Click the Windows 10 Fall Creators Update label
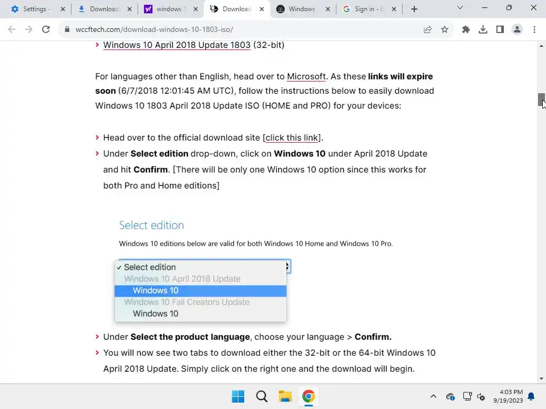This screenshot has width=546, height=409. (187, 302)
